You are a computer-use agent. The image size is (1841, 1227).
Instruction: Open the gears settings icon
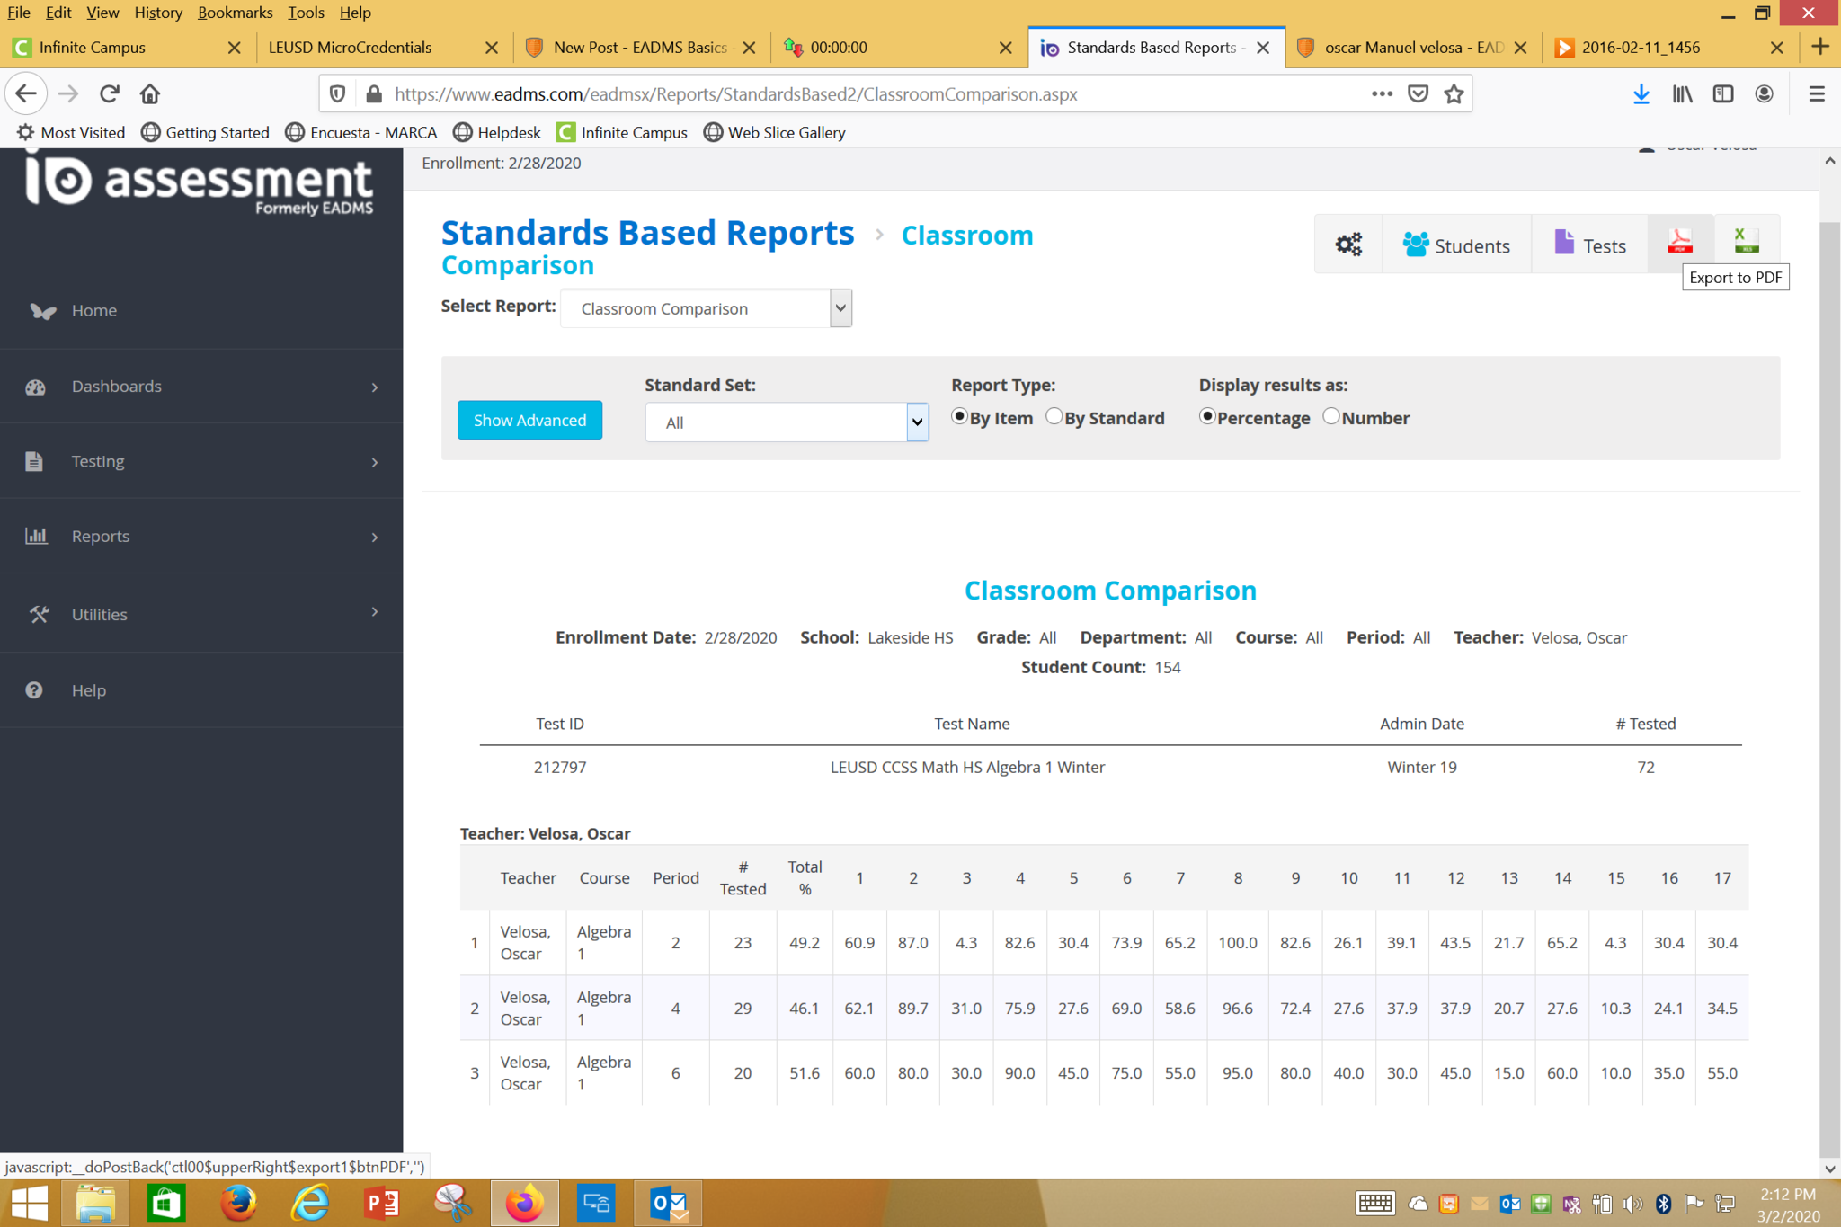point(1347,245)
